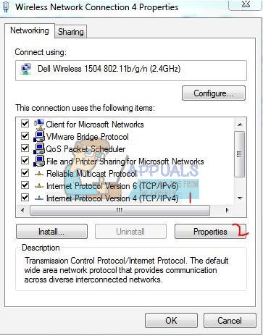The width and height of the screenshot is (263, 336).
Task: Switch to the Sharing tab
Action: coord(71,32)
